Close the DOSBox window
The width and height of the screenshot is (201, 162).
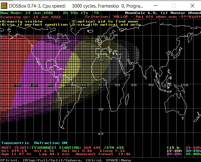pos(192,6)
